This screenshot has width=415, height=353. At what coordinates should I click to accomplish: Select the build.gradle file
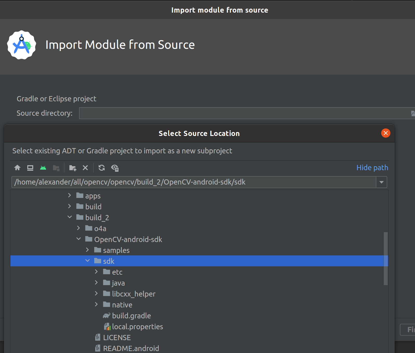tap(131, 316)
